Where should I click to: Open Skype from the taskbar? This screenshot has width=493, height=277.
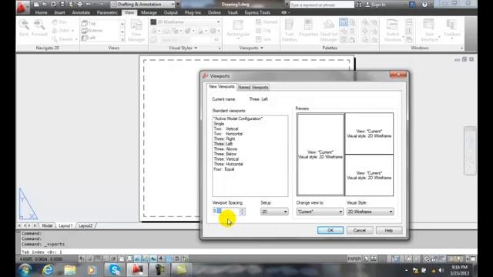tap(115, 270)
